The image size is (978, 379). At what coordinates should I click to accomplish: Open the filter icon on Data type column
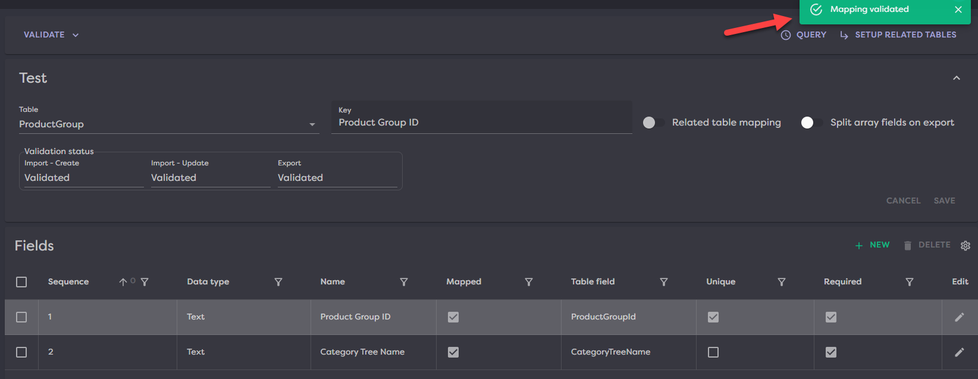coord(278,282)
